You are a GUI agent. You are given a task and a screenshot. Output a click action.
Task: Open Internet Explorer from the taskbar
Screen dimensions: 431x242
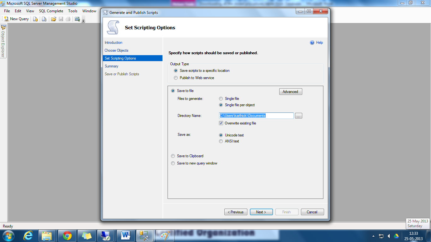[28, 236]
